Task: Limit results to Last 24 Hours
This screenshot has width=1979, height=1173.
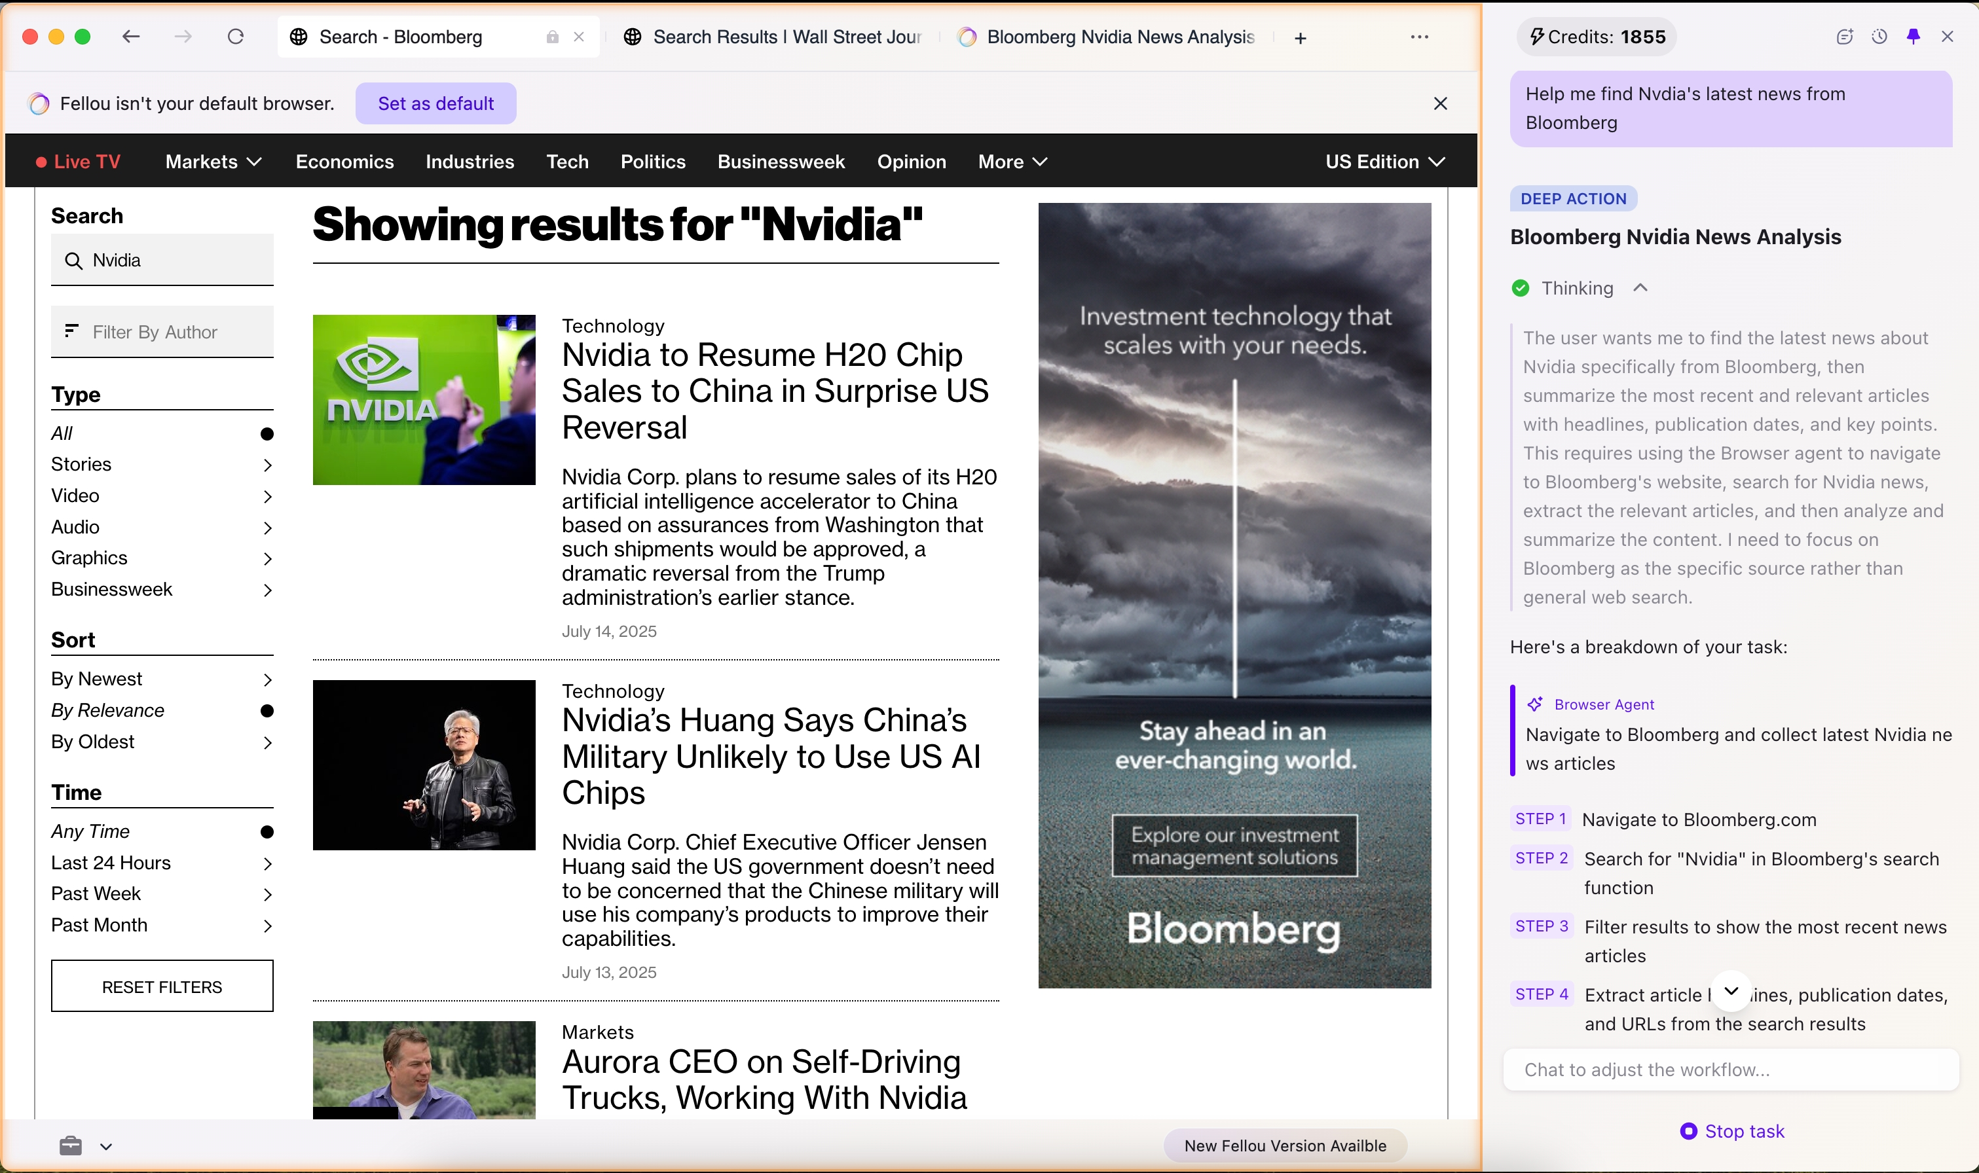Action: [x=162, y=862]
